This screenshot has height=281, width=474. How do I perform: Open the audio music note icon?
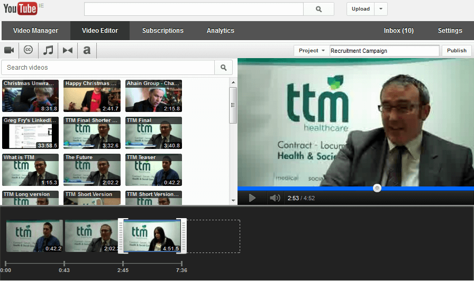point(48,50)
